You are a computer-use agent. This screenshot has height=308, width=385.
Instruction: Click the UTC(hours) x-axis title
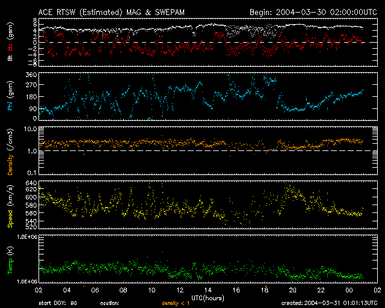(x=208, y=297)
